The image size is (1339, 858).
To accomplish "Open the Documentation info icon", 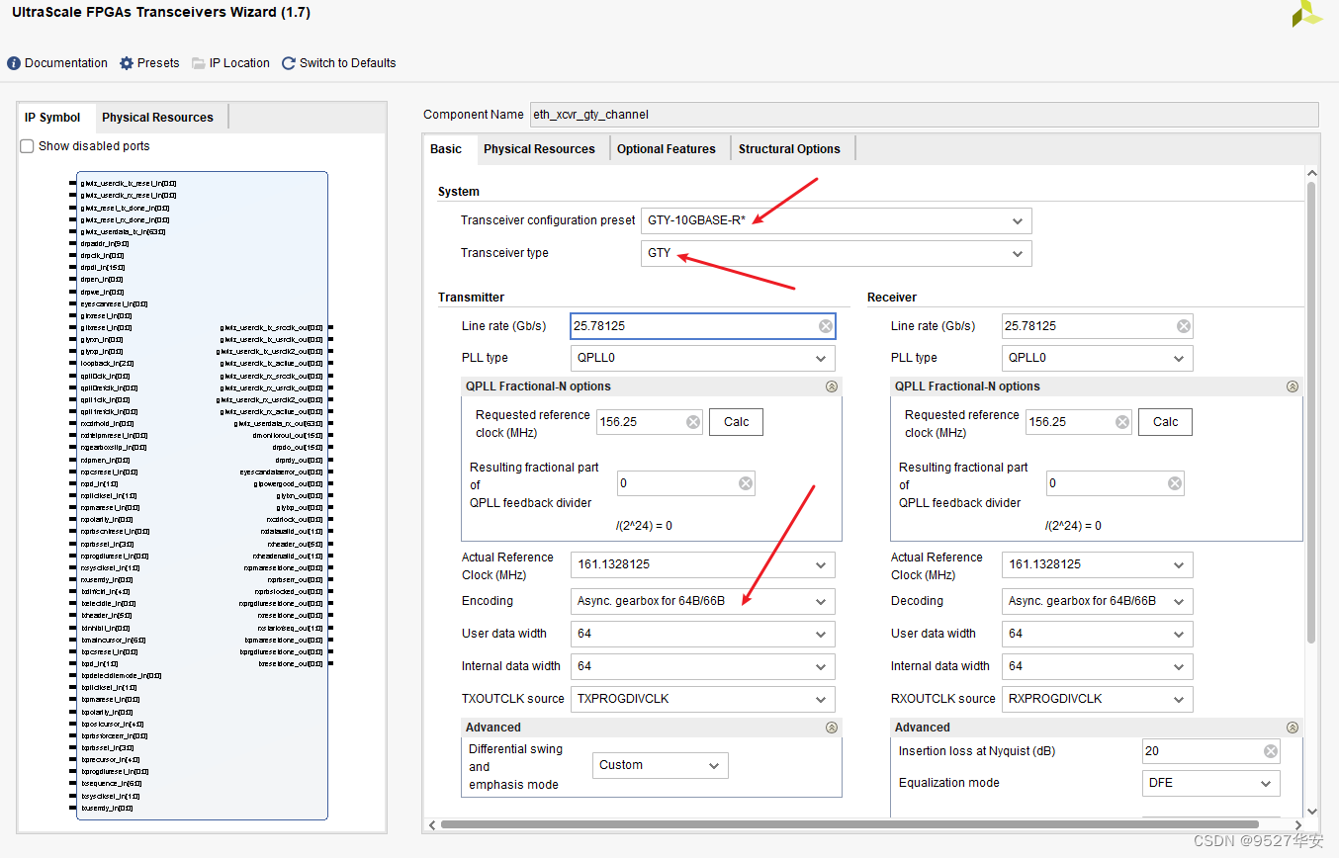I will click(14, 63).
